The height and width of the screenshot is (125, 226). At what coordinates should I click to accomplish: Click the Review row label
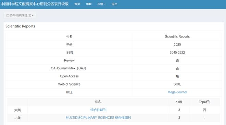click(69, 60)
